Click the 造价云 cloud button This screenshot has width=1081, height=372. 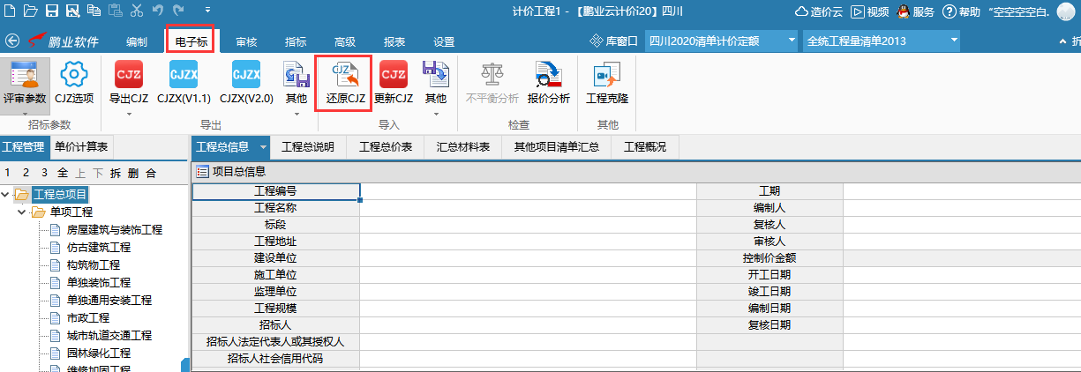(x=819, y=11)
